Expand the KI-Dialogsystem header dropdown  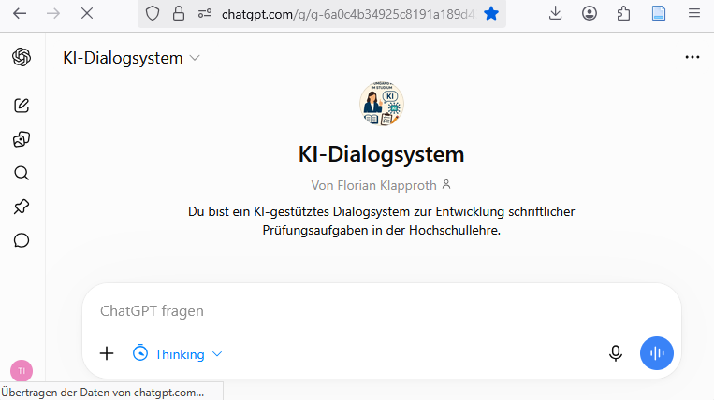tap(131, 58)
